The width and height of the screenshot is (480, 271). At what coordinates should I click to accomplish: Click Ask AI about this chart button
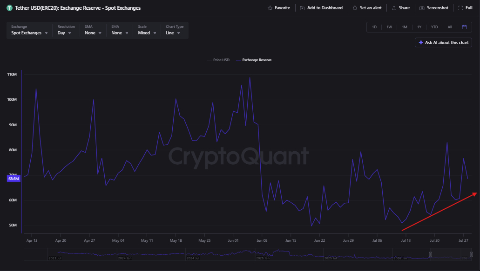point(443,43)
